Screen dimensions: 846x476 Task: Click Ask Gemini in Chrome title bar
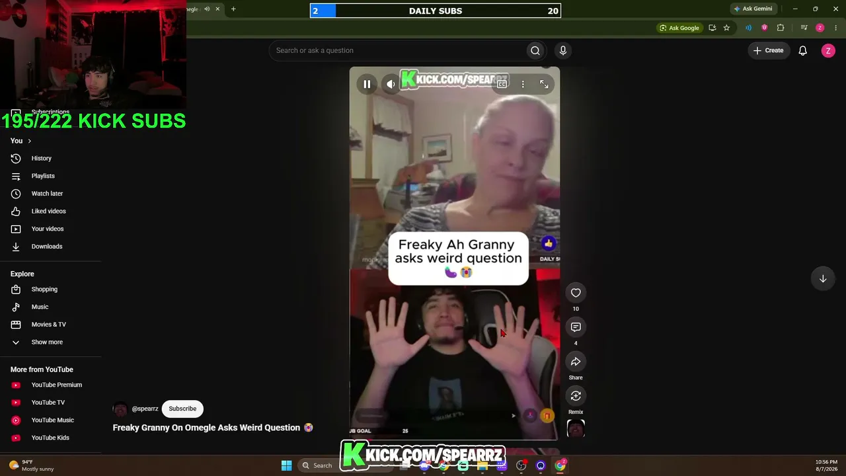click(x=753, y=9)
